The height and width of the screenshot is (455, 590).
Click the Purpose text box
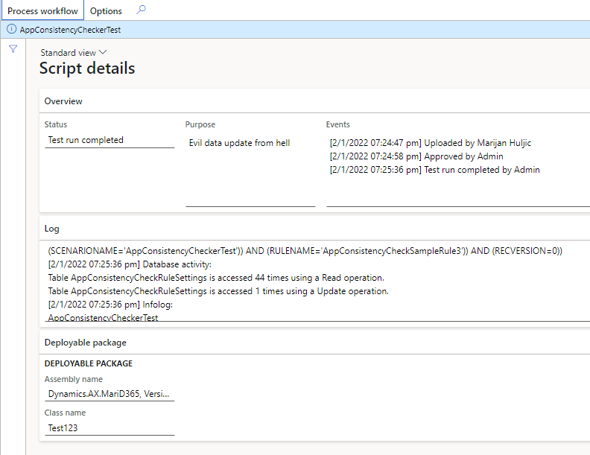tap(250, 170)
